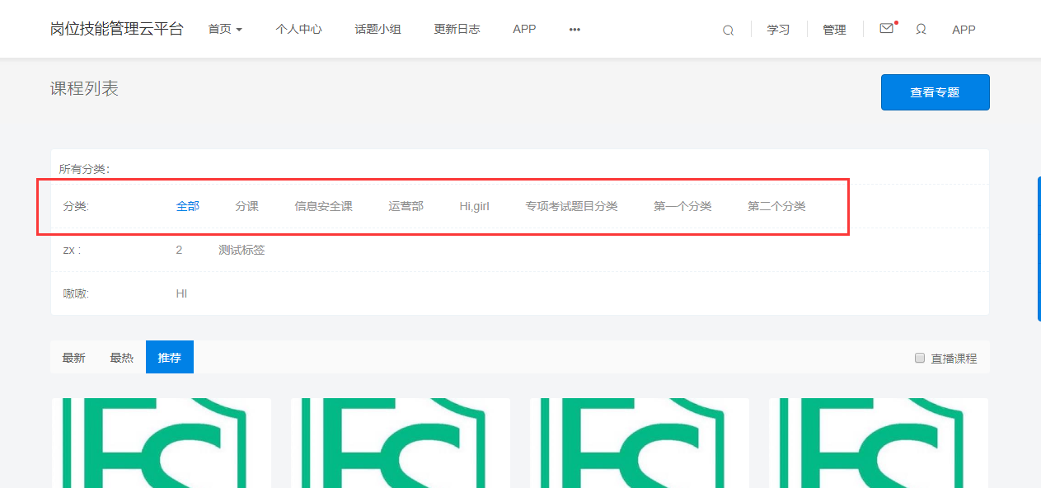
Task: Tick the 直播课程 checkbox
Action: [920, 358]
